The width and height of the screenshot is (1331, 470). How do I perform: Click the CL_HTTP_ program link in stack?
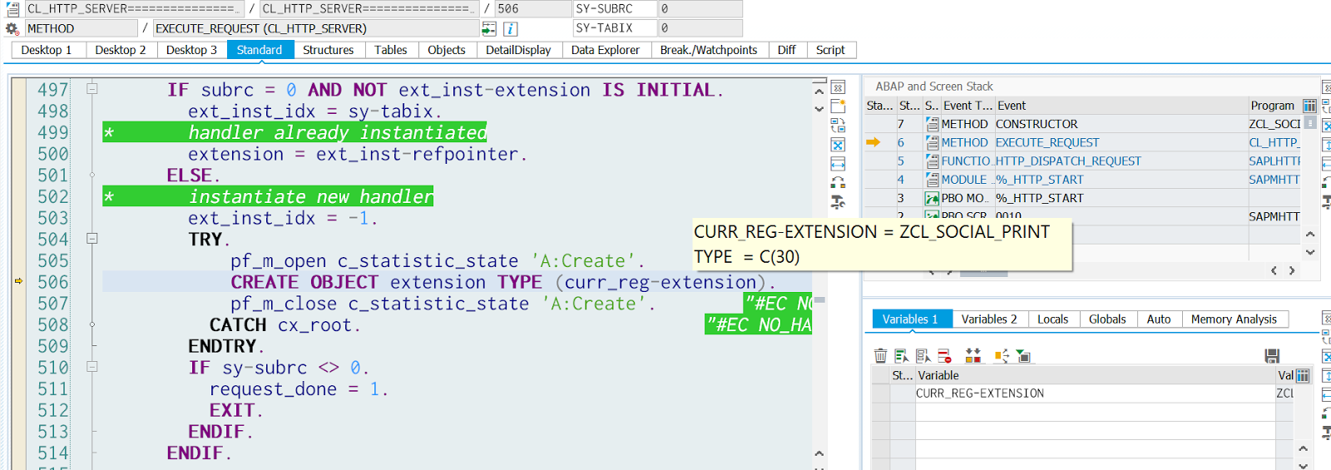point(1274,143)
